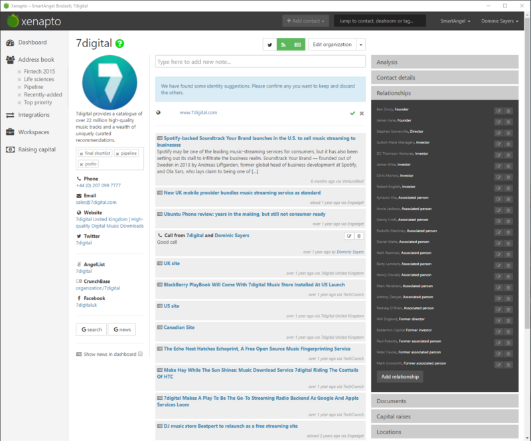Edit the Robert English Investor relationship
This screenshot has width=531, height=441.
pyautogui.click(x=498, y=188)
